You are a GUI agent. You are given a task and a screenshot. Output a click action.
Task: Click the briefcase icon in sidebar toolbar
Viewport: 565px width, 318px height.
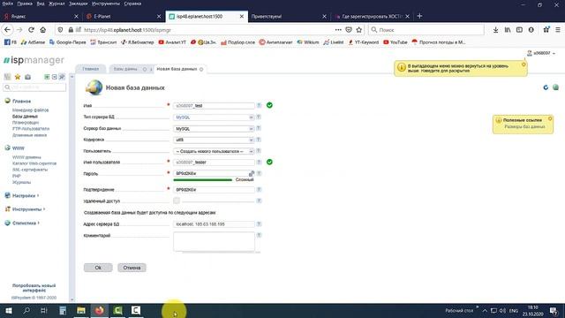click(27, 77)
